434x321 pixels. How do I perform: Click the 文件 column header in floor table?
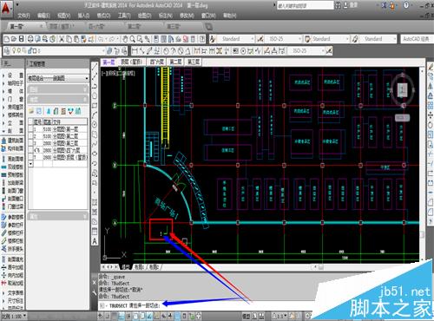click(69, 122)
